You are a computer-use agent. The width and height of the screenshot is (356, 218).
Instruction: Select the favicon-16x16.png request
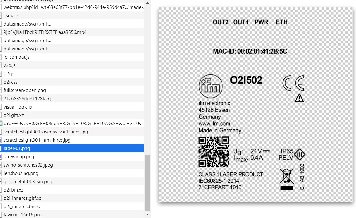[x=72, y=214]
